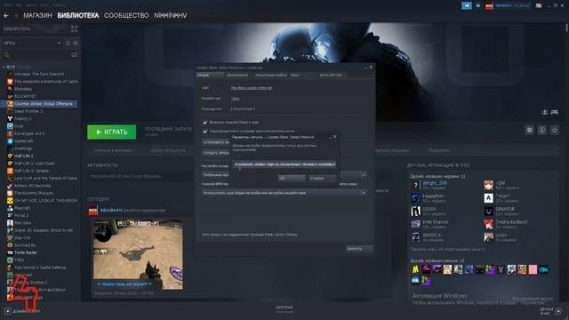Show all friends who played recently link
Image resolution: width=569 pixels, height=320 pixels.
click(447, 249)
